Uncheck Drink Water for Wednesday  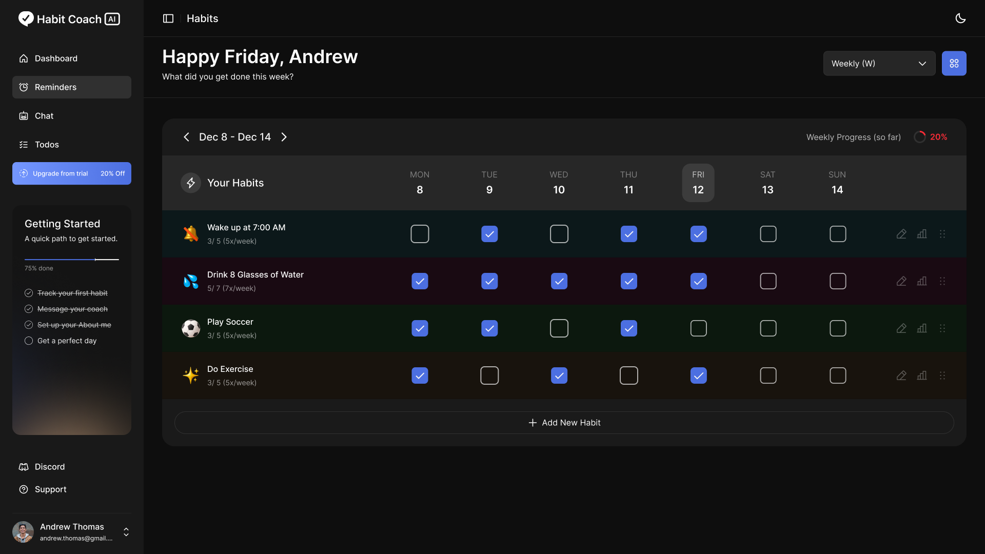point(559,281)
